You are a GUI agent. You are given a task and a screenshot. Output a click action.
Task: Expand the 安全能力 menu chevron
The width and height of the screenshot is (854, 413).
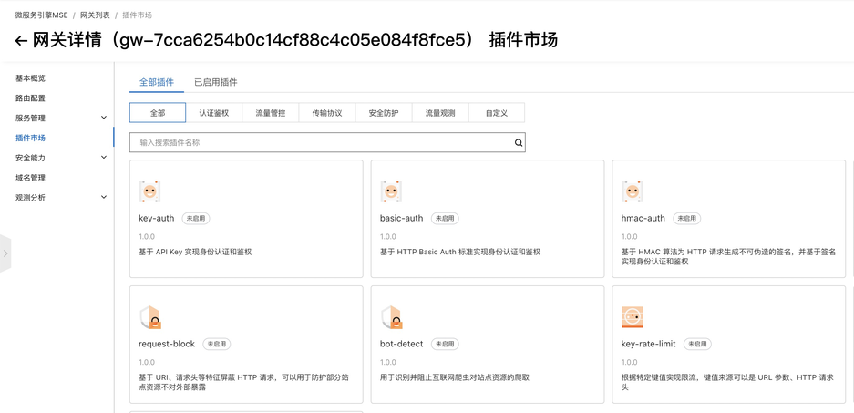104,158
